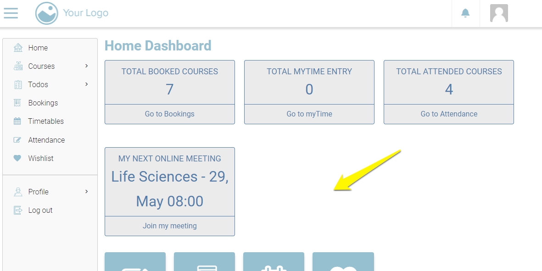Click the Go to myTime link
Viewport: 542px width, 271px height.
tap(309, 114)
